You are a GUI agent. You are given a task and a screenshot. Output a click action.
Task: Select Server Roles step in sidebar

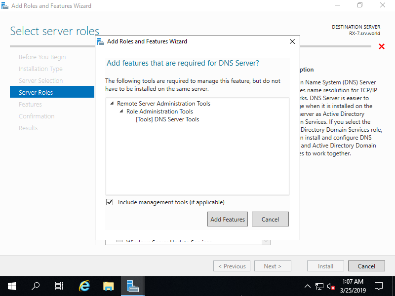pyautogui.click(x=52, y=92)
